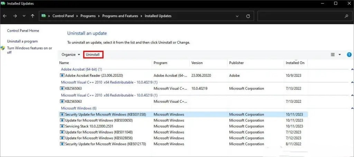Click icon of Security Update KB5012170
Image resolution: width=354 pixels, height=157 pixels.
[x=62, y=144]
